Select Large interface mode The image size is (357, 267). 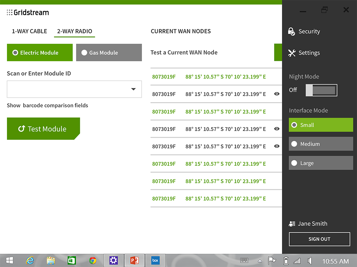(321, 163)
